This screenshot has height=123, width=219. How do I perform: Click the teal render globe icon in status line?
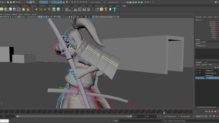[x=139, y=2]
